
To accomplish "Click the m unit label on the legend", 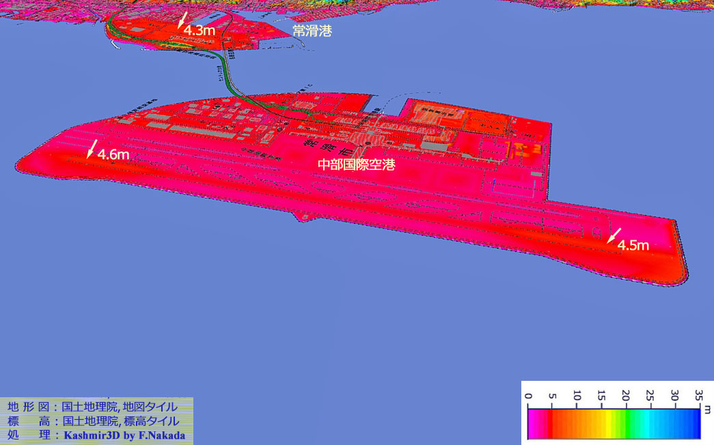I will point(706,410).
